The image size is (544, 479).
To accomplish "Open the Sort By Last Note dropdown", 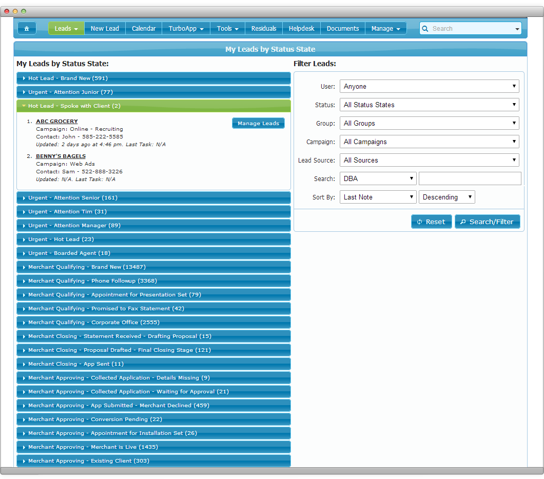I will 378,197.
